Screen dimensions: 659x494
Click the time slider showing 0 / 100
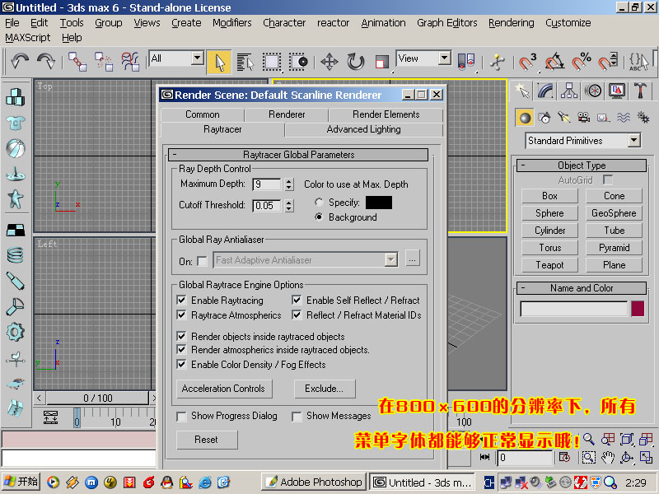97,398
